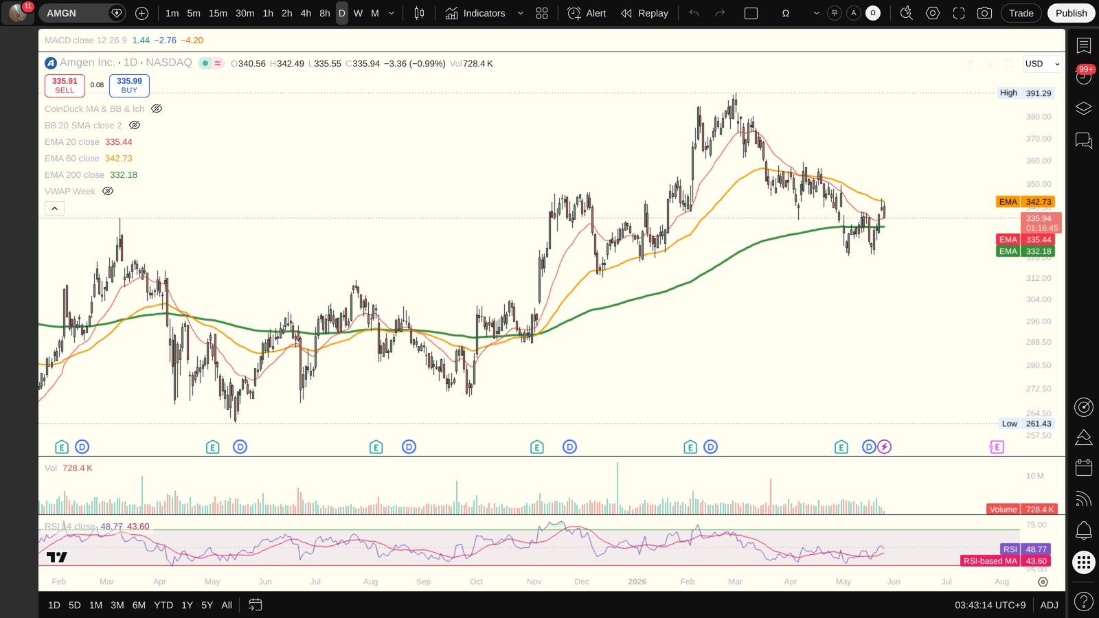
Task: Open the alerts clock icon with 99+ badge
Action: point(1084,76)
